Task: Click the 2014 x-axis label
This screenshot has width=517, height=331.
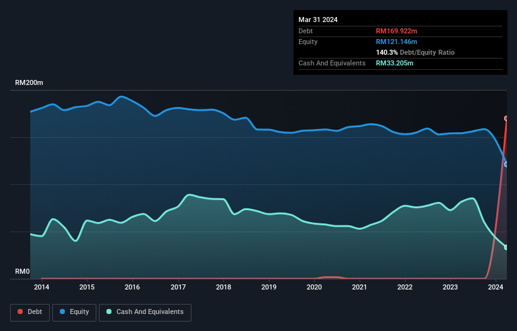Action: (42, 287)
